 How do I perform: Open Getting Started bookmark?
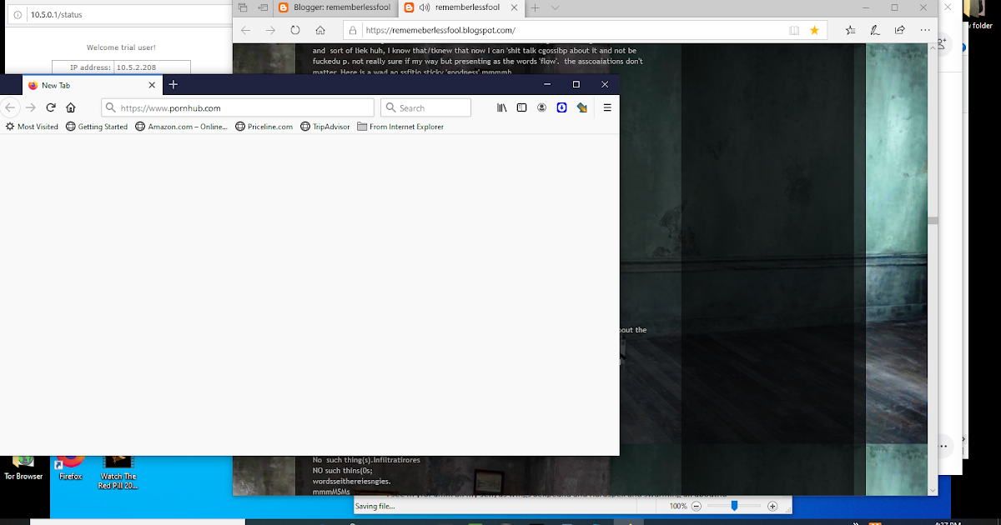pos(97,127)
